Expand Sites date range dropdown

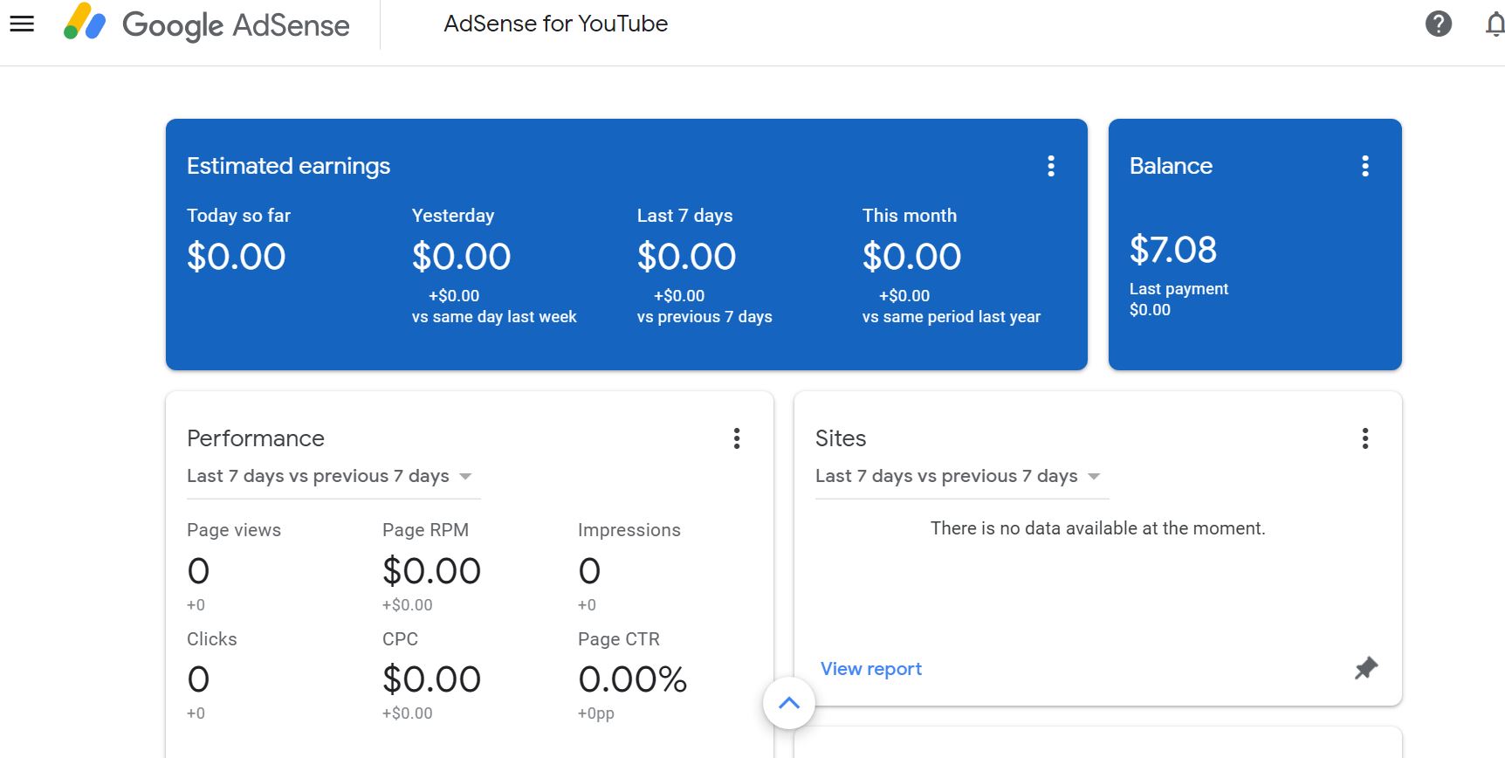tap(962, 476)
